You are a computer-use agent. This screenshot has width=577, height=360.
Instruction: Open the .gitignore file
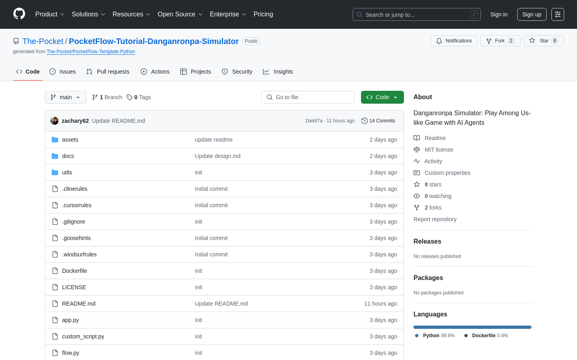click(73, 222)
